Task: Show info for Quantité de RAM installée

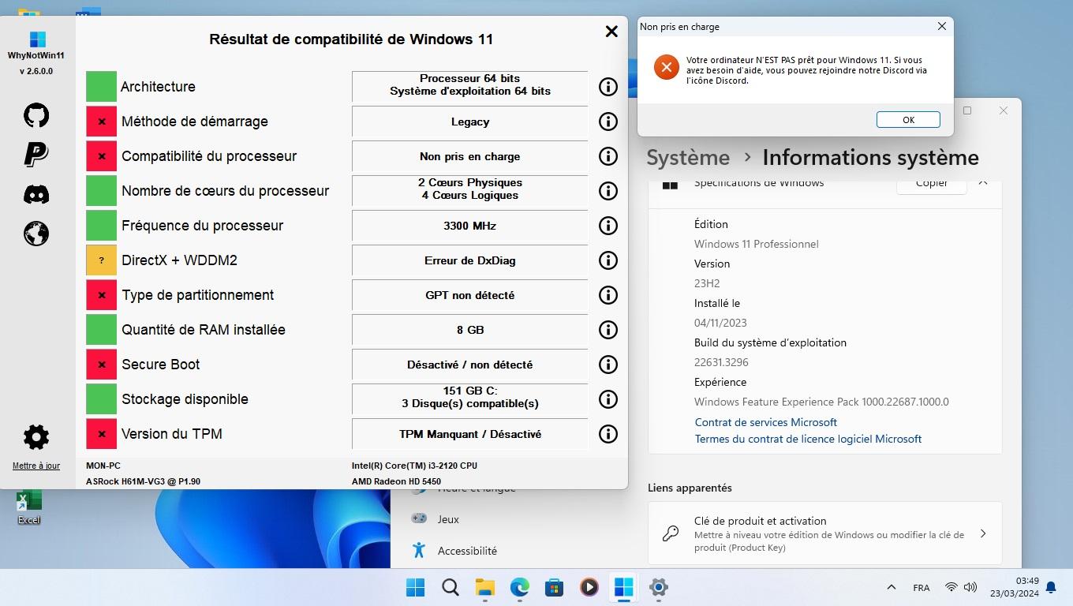Action: tap(608, 330)
